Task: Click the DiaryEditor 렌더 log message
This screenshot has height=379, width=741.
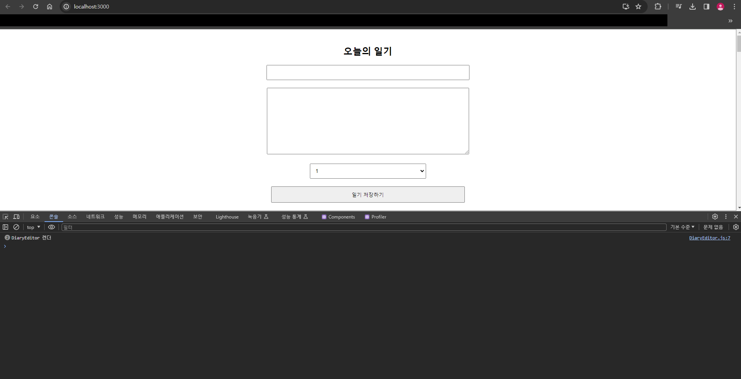Action: pyautogui.click(x=31, y=238)
